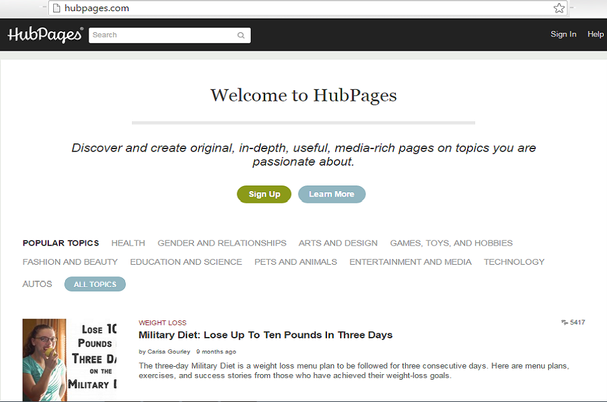Image resolution: width=607 pixels, height=402 pixels.
Task: Select the Health topic
Action: tap(128, 243)
